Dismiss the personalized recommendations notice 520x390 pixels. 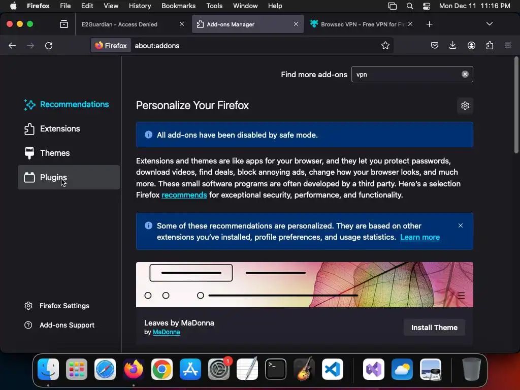pos(460,225)
